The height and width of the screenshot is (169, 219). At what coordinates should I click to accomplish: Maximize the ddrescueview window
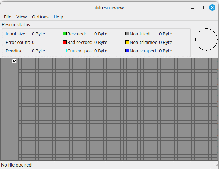pos(202,7)
